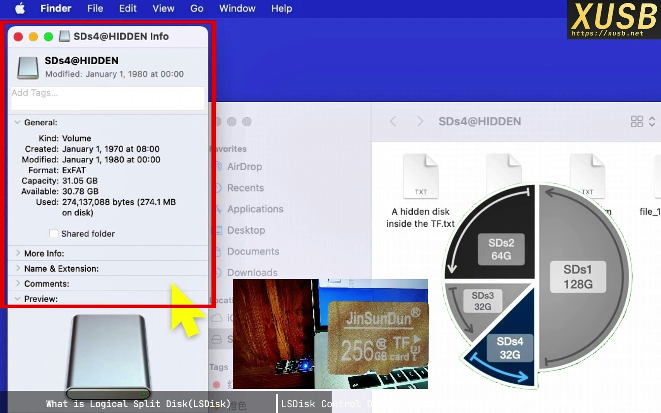Click the Add Tags input field

[107, 98]
